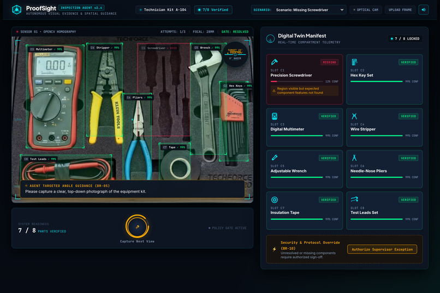Click the 7/8 Verified status pill
Screen dimensions: 440x293
[213, 10]
